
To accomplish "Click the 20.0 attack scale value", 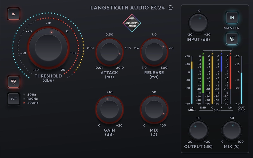I will click(x=120, y=68).
